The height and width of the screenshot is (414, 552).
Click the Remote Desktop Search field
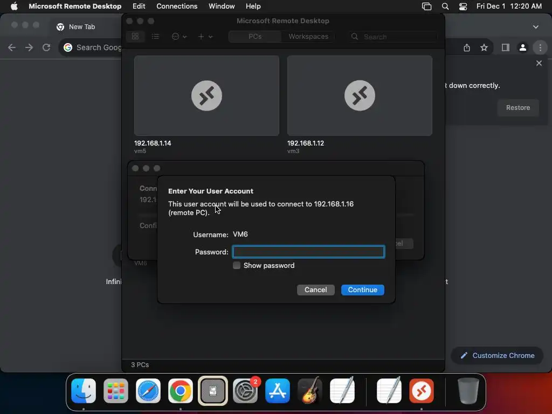click(x=393, y=37)
